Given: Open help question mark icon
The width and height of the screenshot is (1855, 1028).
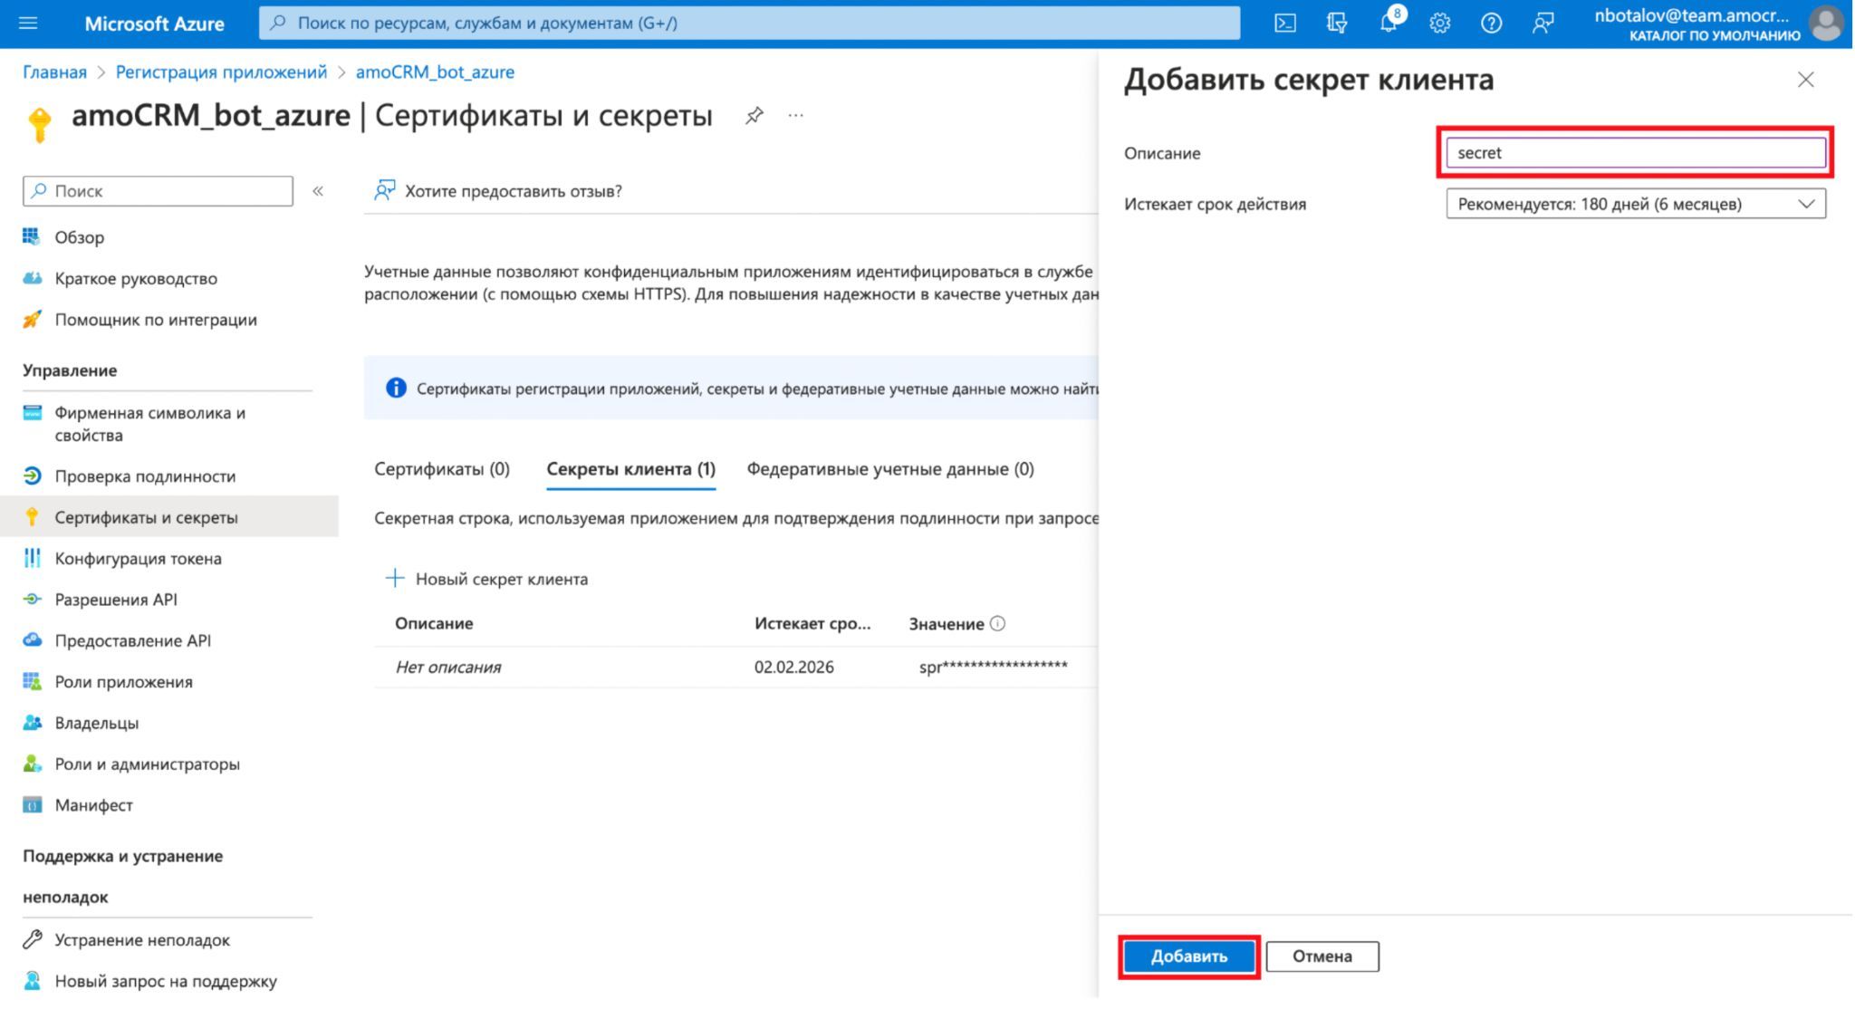Looking at the screenshot, I should click(x=1491, y=24).
